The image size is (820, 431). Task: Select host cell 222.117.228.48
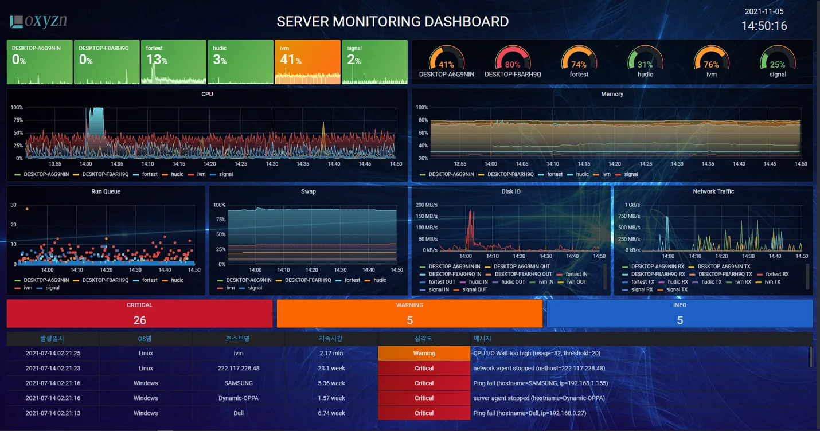click(239, 369)
